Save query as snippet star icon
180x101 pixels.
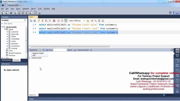(x=88, y=21)
